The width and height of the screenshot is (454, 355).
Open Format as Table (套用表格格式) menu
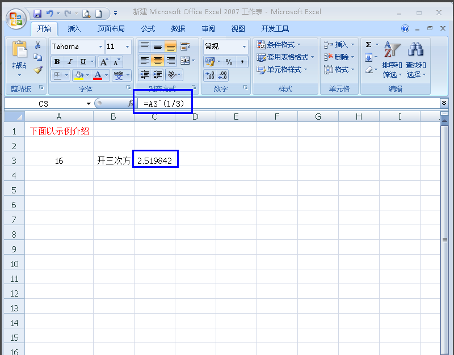[285, 57]
